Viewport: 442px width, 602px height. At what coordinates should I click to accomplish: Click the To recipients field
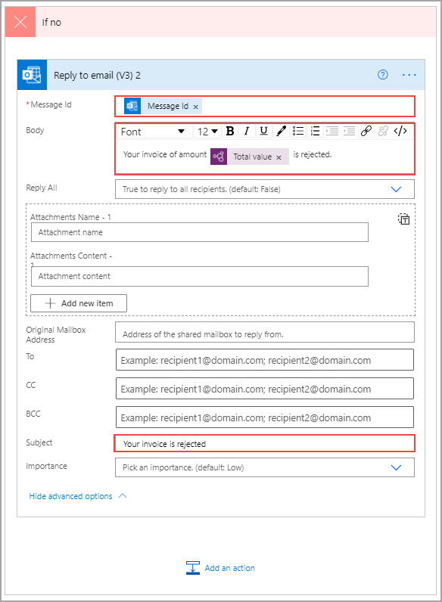coord(265,360)
